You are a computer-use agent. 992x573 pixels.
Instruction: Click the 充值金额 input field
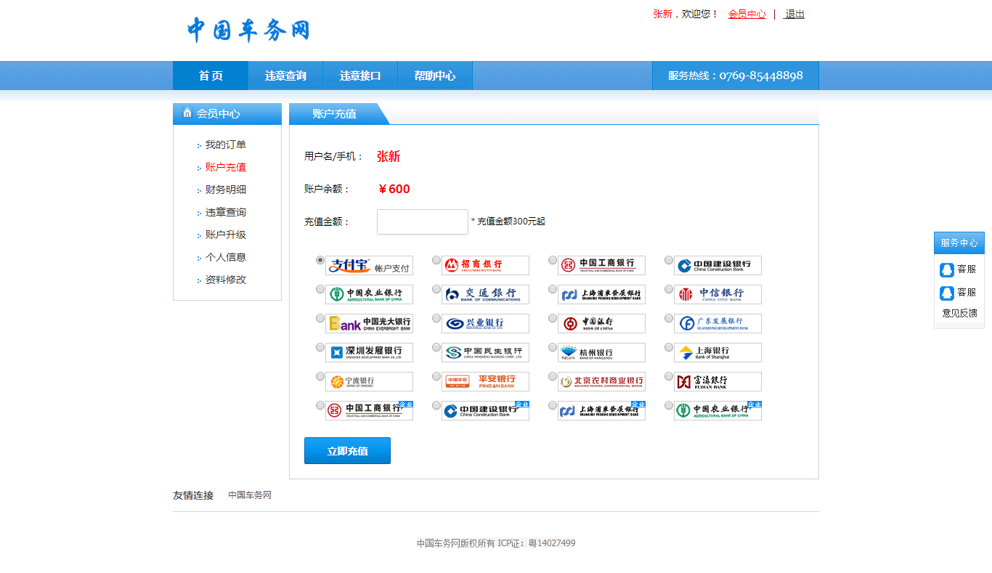coord(423,222)
